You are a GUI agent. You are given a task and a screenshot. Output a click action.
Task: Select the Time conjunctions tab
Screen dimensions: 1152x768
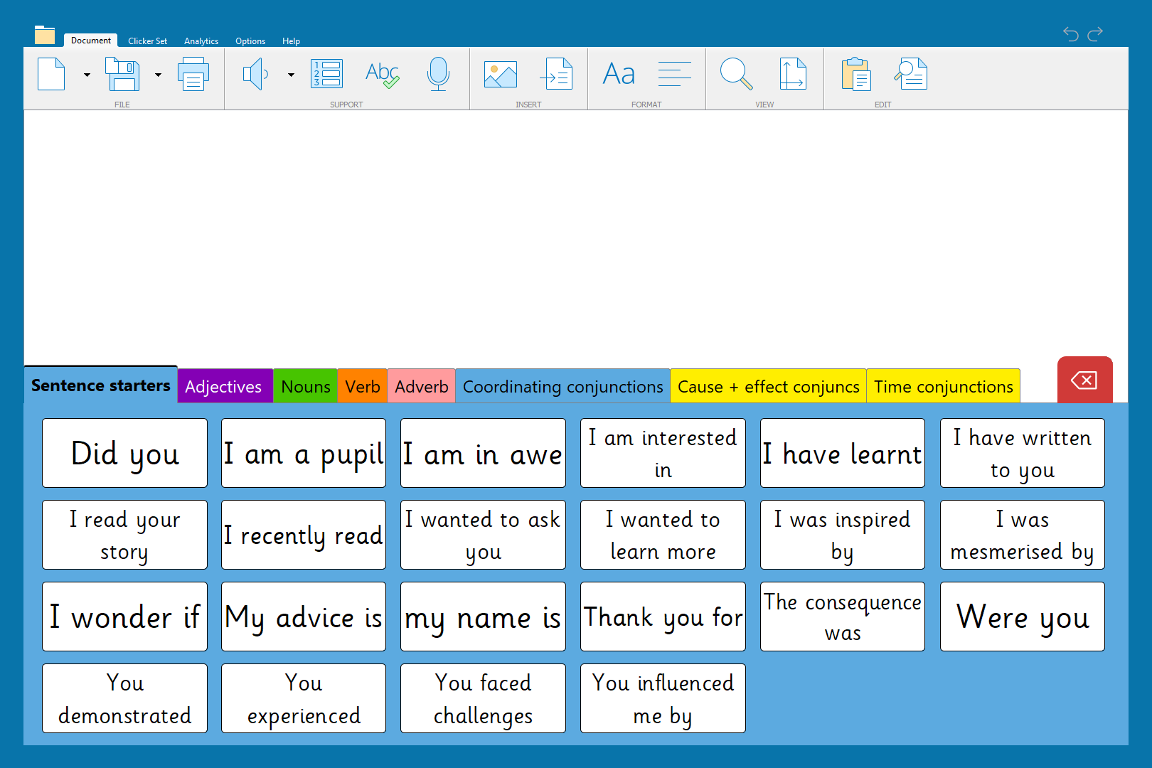click(943, 386)
